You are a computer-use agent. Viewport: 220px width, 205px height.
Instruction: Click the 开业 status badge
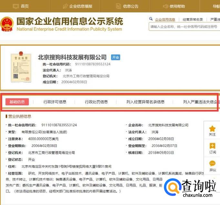pyautogui.click(x=115, y=57)
